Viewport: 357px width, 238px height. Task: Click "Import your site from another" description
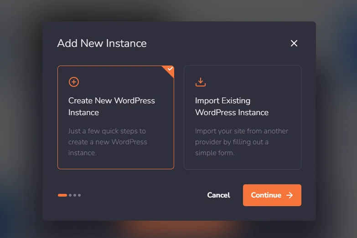tap(242, 142)
